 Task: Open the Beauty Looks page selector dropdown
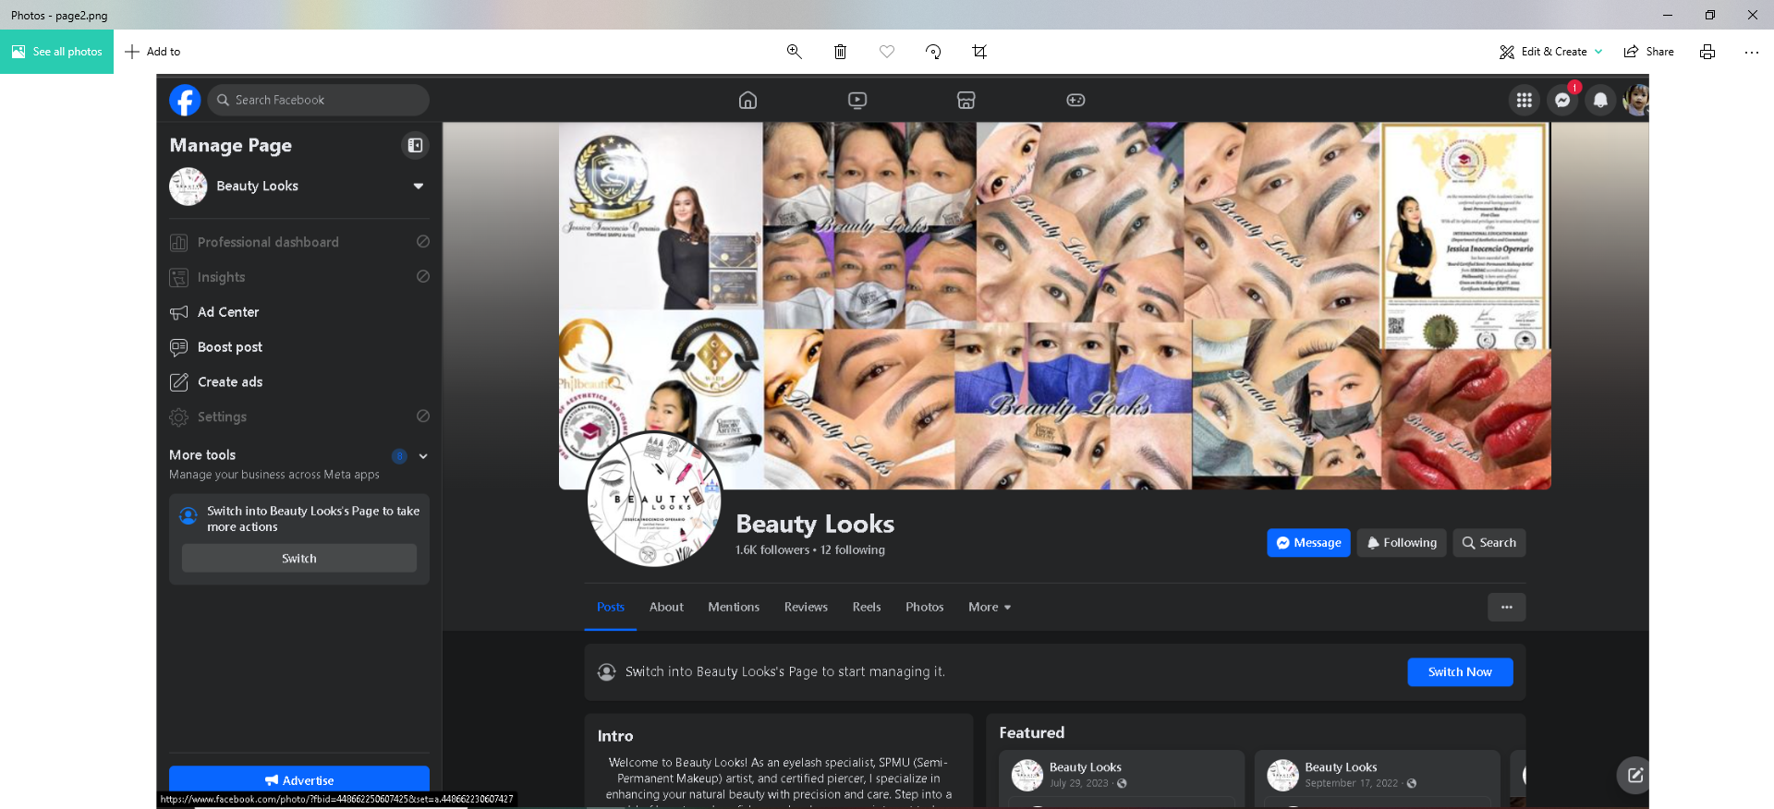419,186
